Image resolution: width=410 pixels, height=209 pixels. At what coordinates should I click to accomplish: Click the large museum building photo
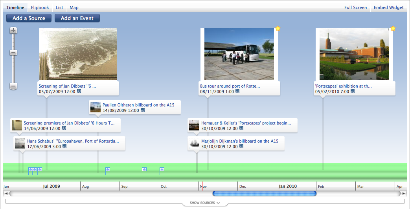click(354, 54)
